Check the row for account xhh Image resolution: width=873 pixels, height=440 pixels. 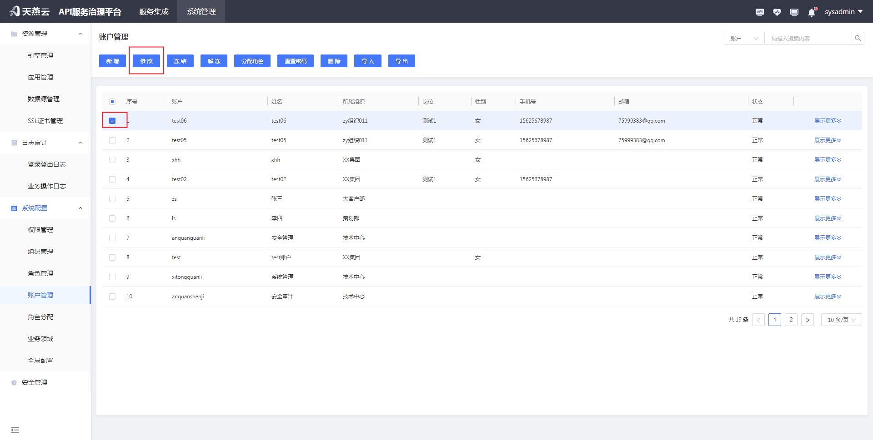point(112,160)
